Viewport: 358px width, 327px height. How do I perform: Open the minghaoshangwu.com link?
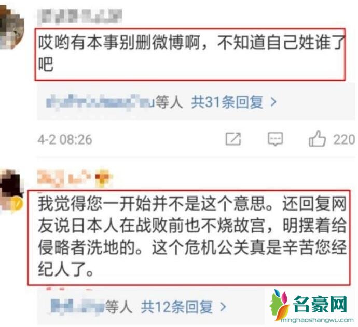tap(318, 320)
